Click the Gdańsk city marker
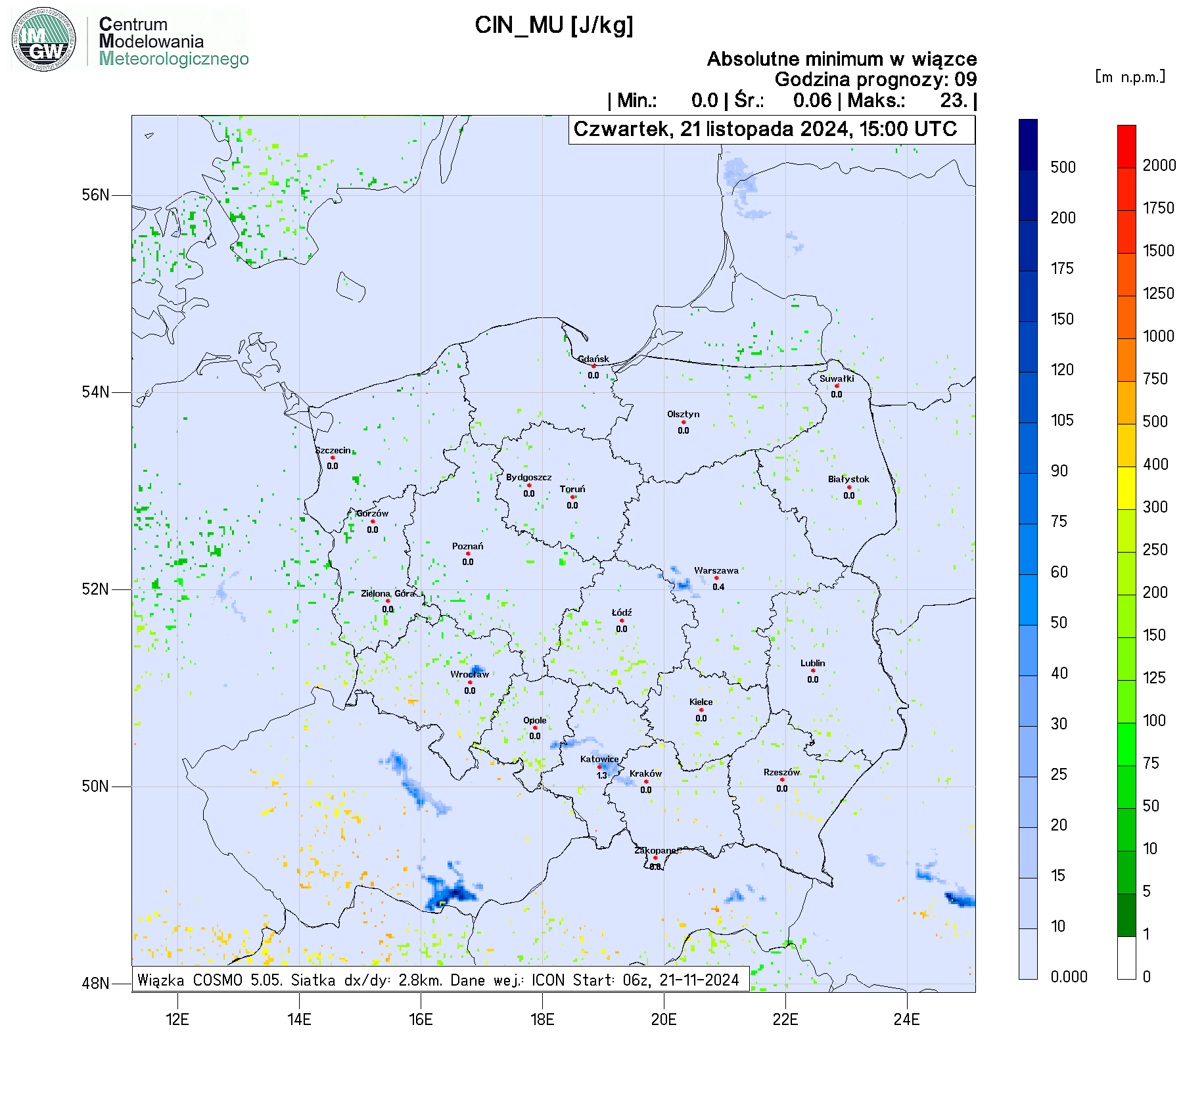This screenshot has width=1183, height=1117. coord(593,366)
